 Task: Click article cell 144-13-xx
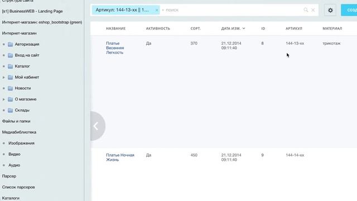pos(295,44)
